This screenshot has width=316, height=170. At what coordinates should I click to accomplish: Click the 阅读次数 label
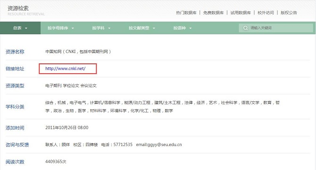coord(15,162)
